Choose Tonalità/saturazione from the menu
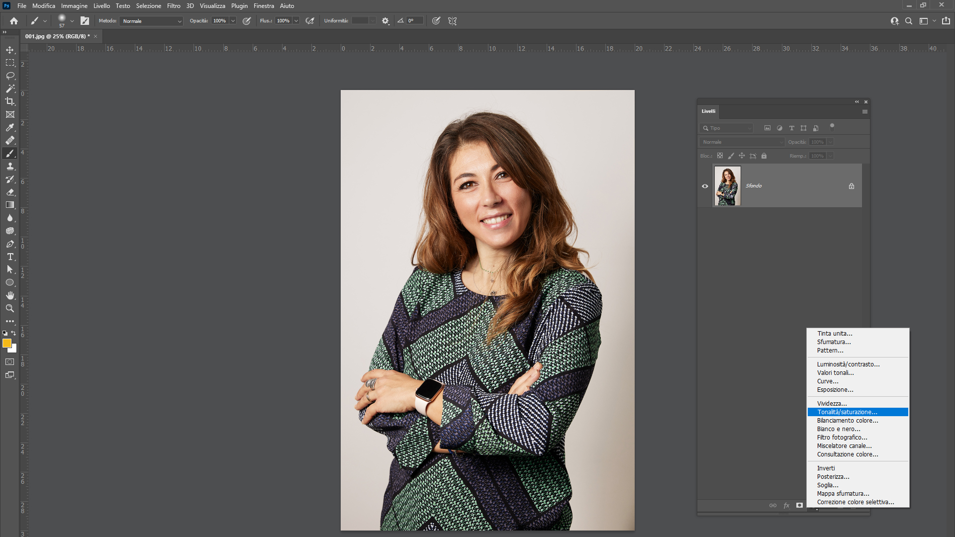The width and height of the screenshot is (955, 537). tap(847, 412)
